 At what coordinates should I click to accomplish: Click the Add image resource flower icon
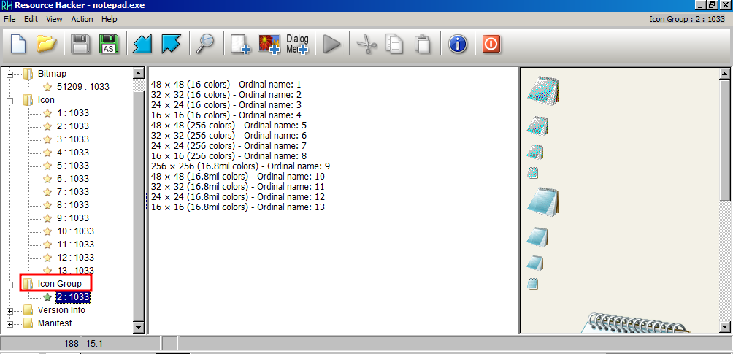click(269, 45)
